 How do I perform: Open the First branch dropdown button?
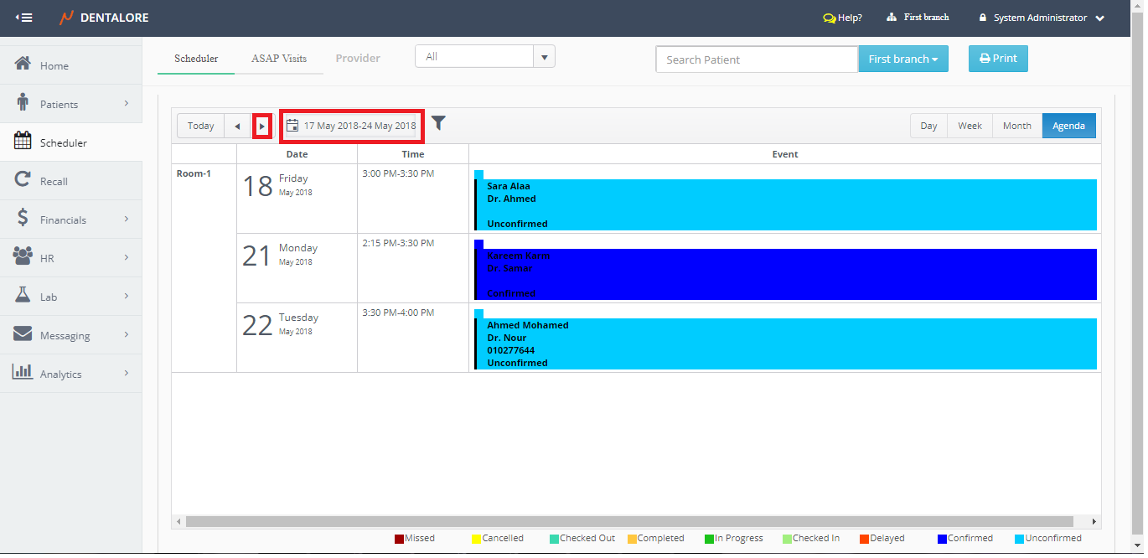pos(902,59)
